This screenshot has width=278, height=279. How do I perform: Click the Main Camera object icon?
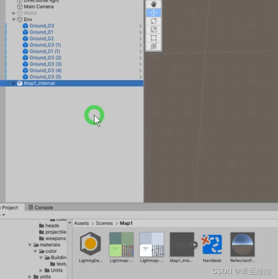pos(19,6)
